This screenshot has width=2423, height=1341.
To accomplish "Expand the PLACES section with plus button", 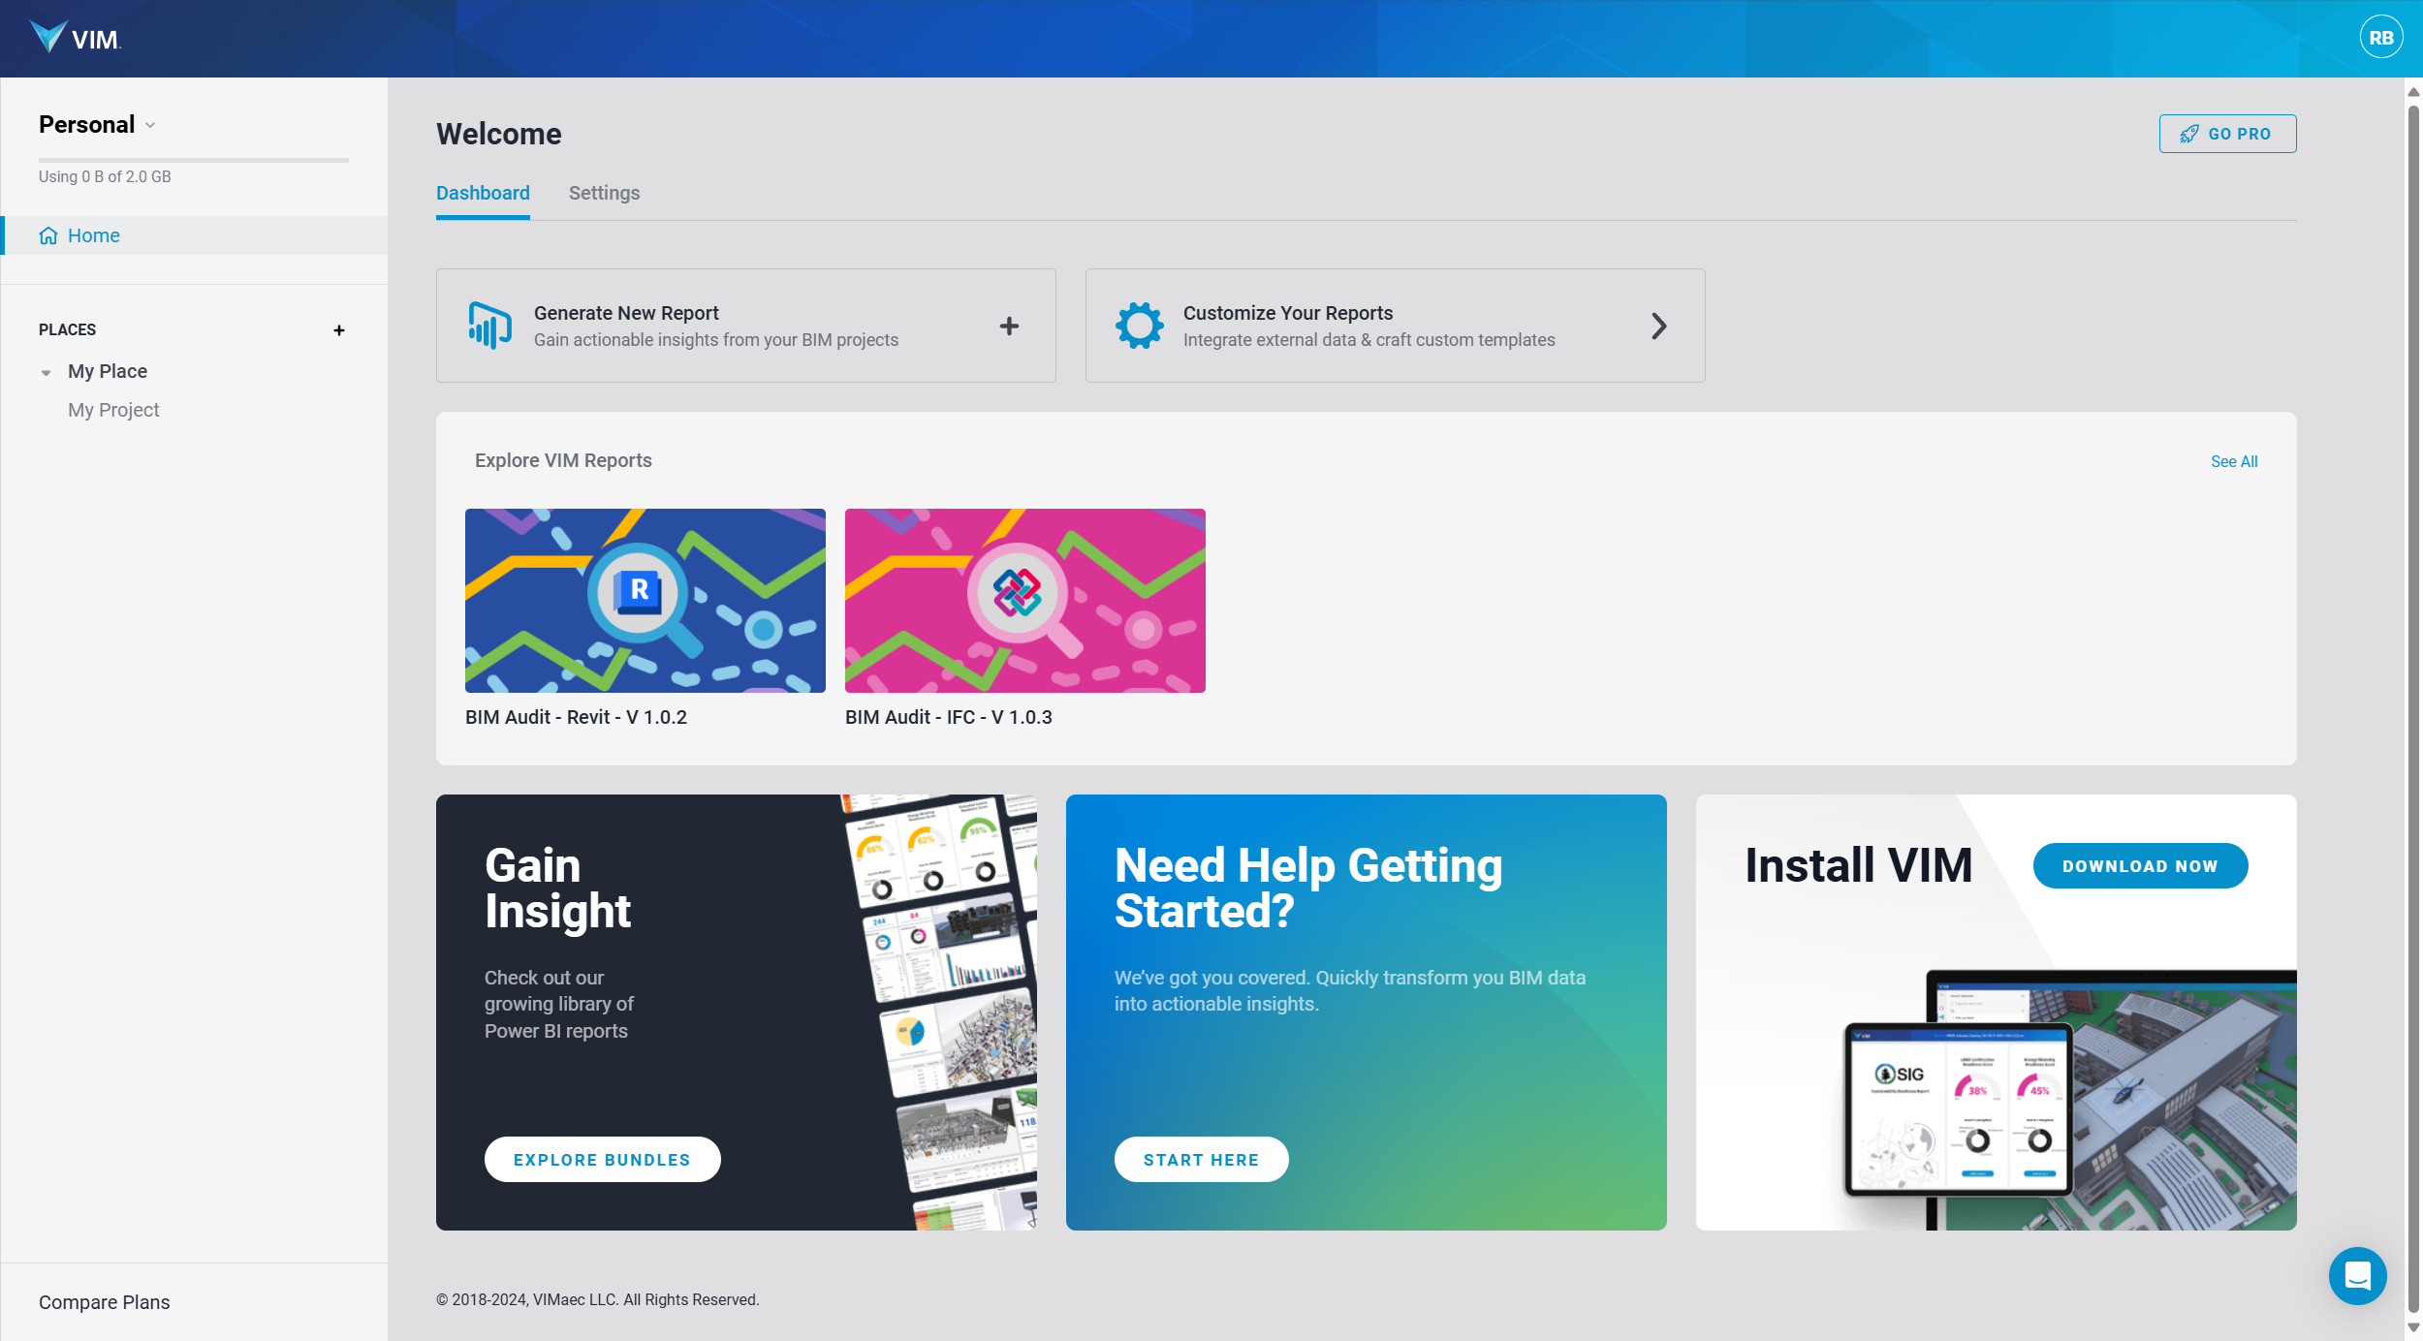I will [338, 328].
